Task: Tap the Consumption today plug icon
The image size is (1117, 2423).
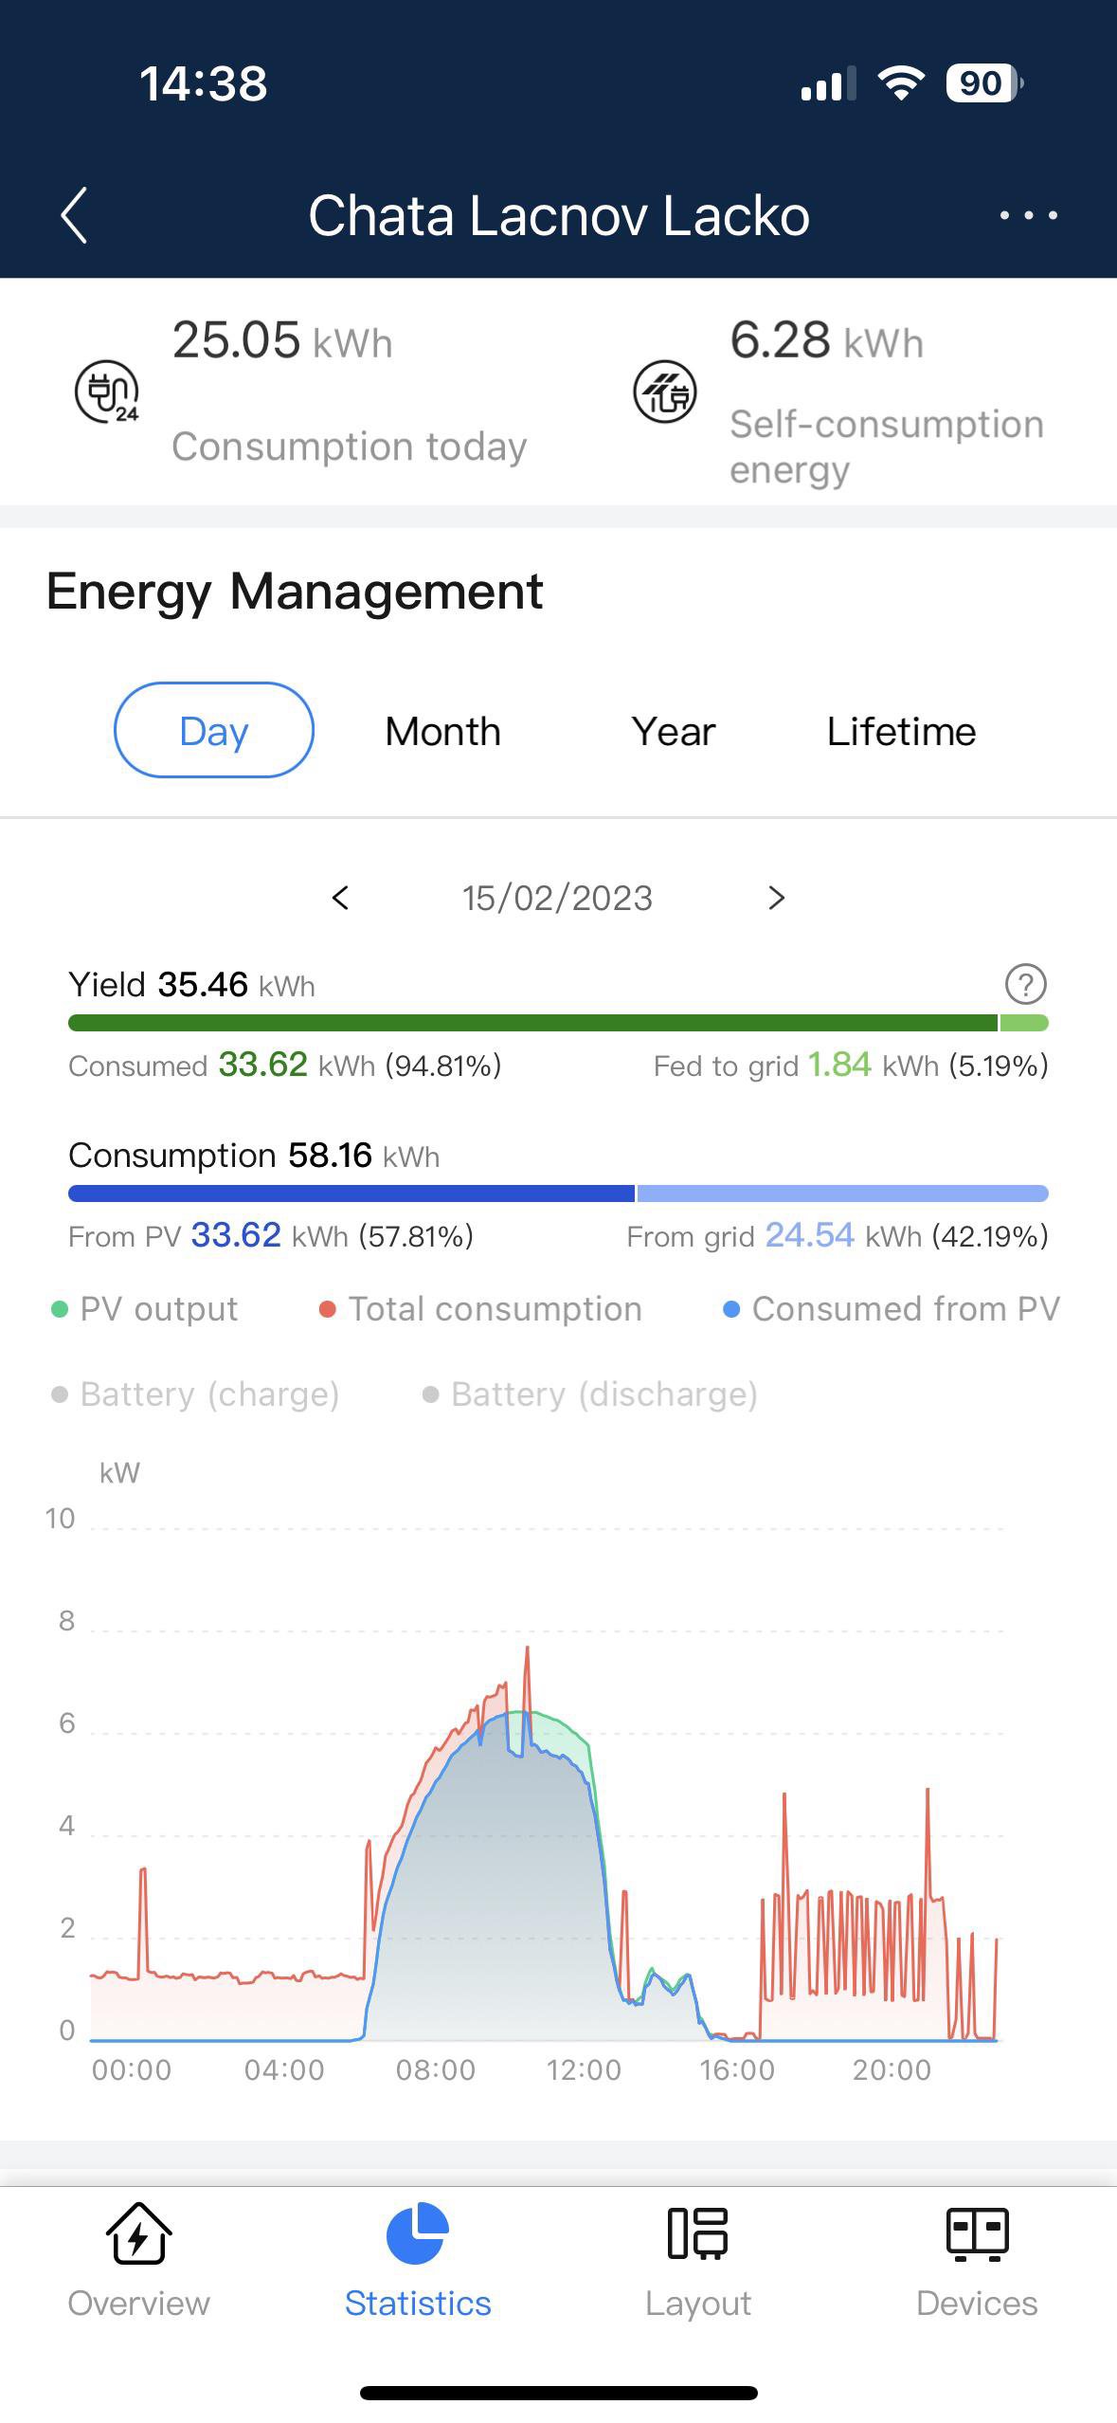Action: coord(106,391)
